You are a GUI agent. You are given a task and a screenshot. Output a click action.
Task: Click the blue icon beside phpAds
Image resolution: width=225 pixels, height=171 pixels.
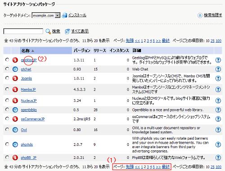pos(15,145)
